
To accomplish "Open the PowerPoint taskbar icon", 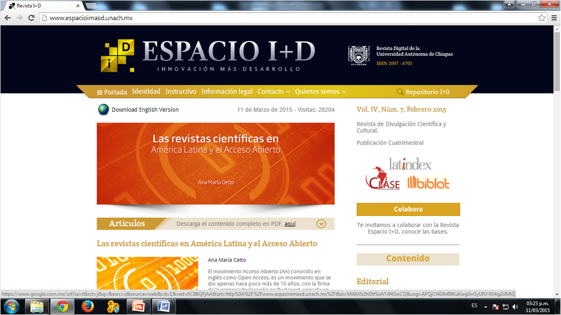I will pyautogui.click(x=139, y=307).
